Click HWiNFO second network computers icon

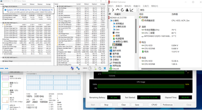point(78,68)
